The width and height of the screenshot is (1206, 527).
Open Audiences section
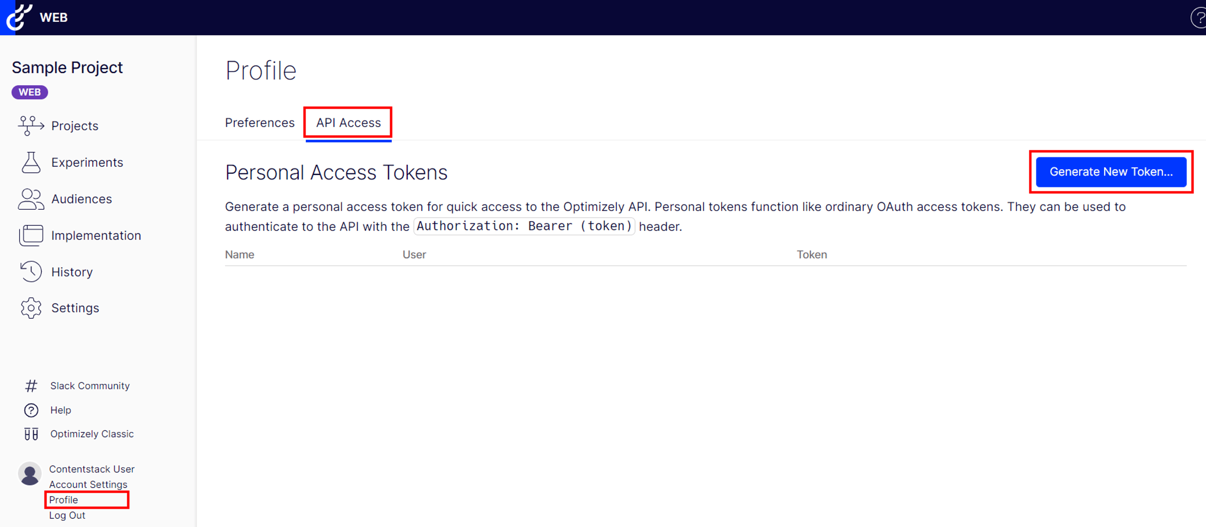pos(81,199)
